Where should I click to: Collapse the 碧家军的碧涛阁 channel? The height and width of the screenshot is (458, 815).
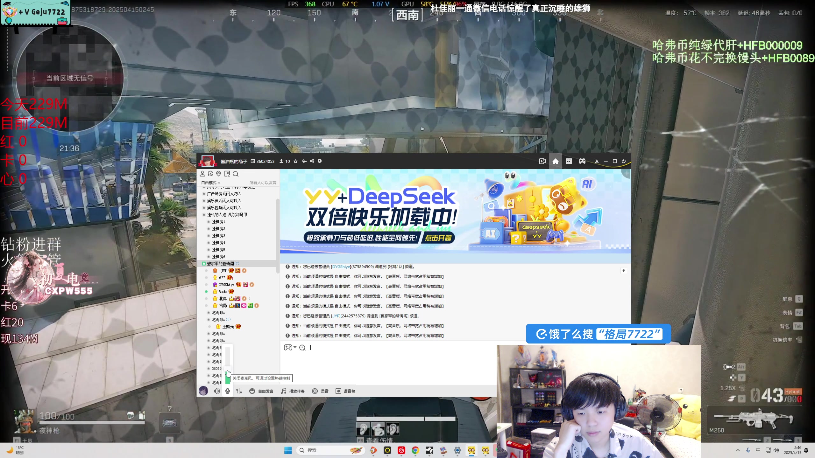point(204,264)
